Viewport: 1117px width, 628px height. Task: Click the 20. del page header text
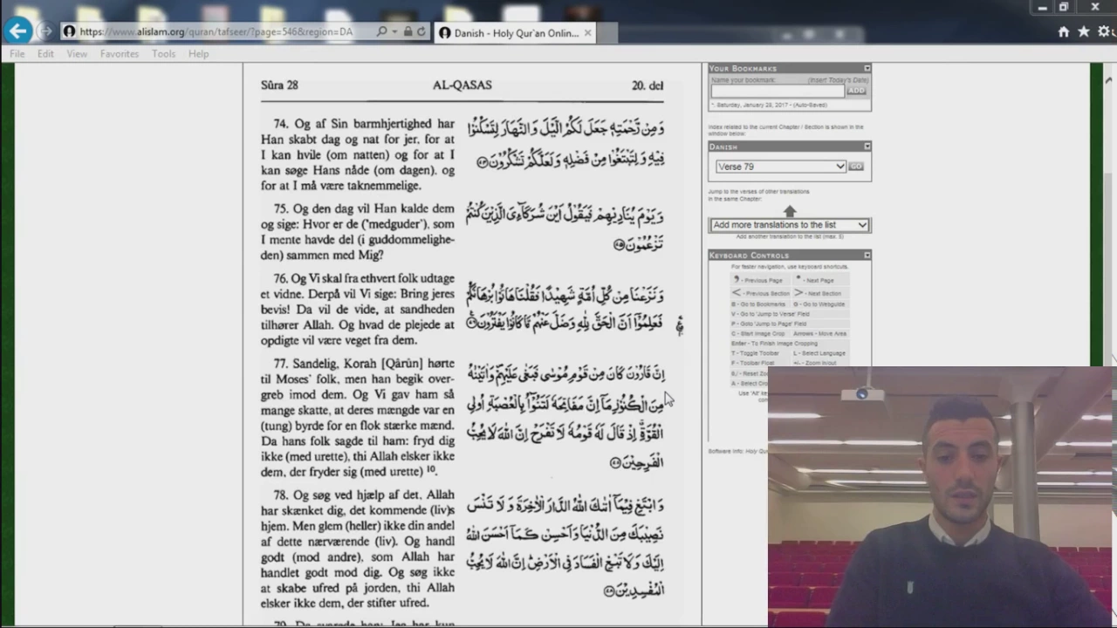648,85
